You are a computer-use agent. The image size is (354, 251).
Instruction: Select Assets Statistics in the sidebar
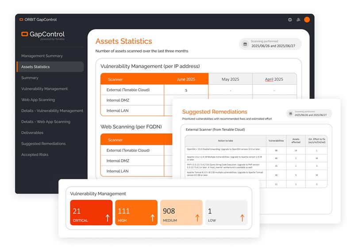point(35,67)
